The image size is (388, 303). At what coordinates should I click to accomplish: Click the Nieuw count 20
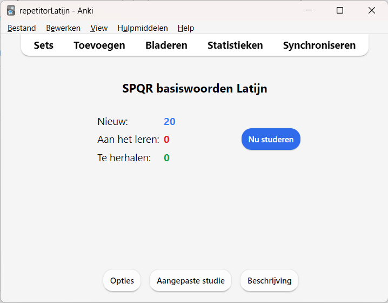tap(170, 122)
